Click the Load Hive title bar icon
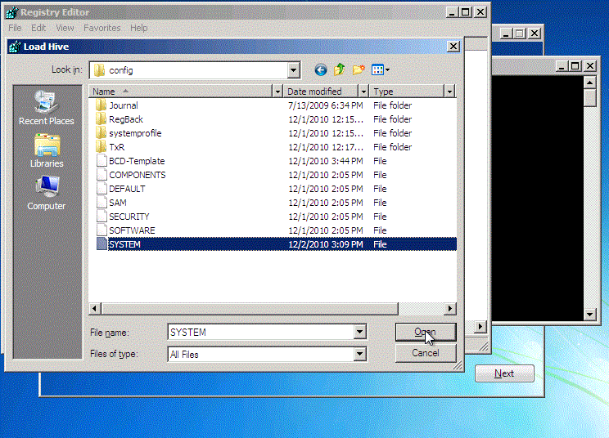The height and width of the screenshot is (438, 609). point(15,47)
